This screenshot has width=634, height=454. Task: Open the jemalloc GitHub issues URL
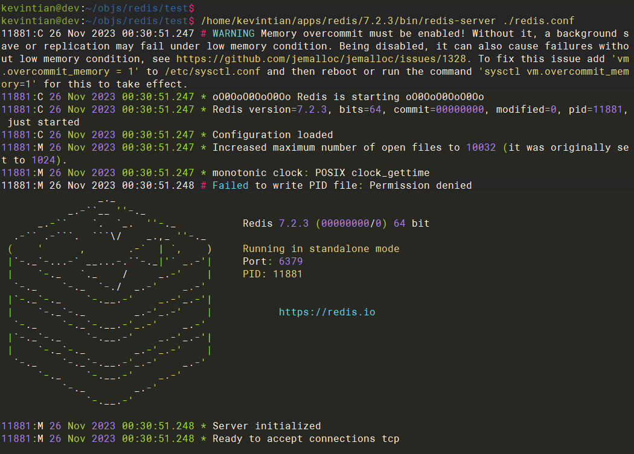click(x=325, y=58)
